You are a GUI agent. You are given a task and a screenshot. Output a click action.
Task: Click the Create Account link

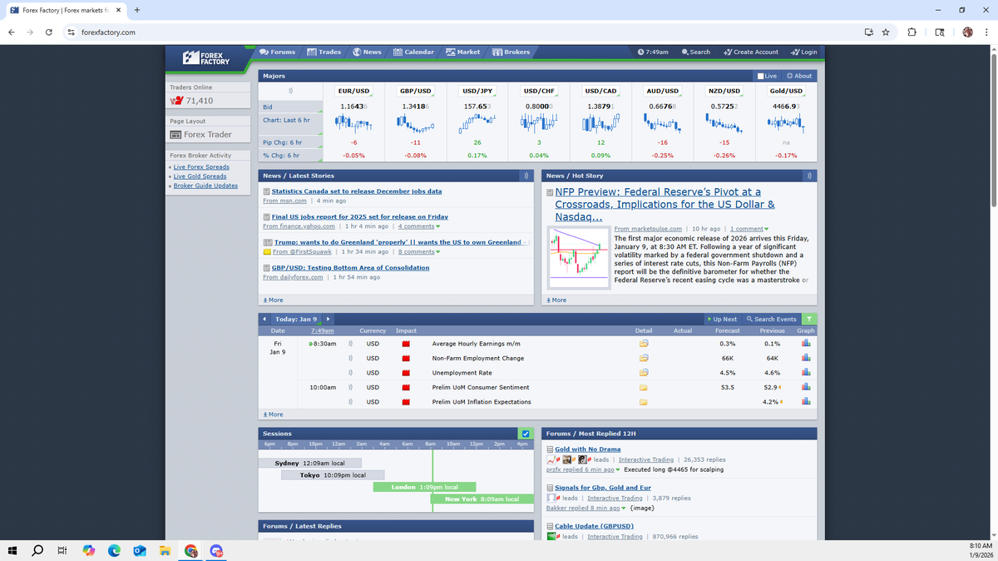click(751, 52)
